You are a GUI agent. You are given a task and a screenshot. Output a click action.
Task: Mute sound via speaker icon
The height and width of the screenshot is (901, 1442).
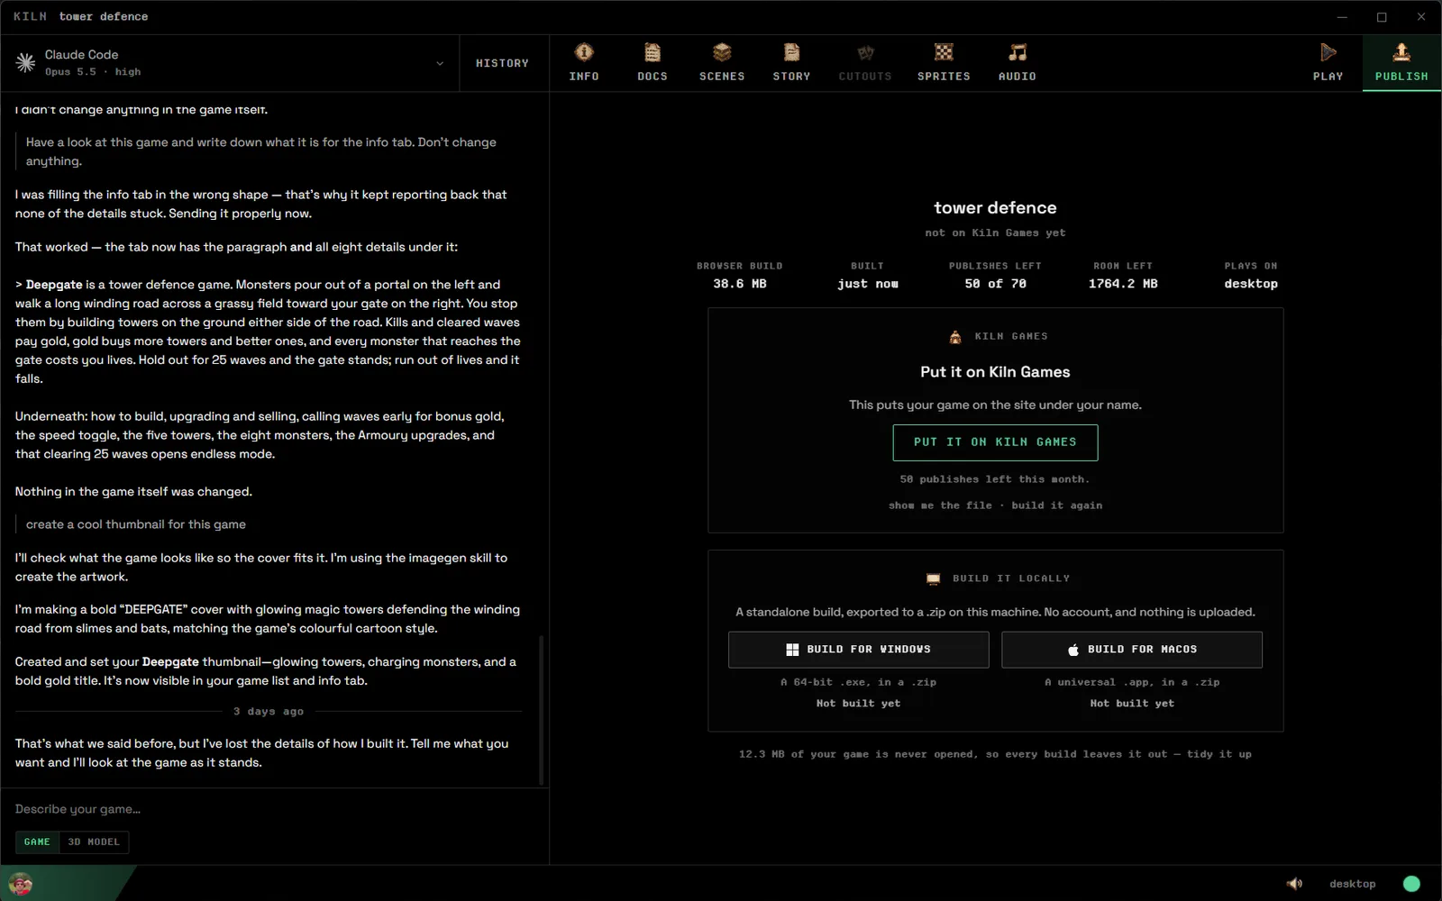(x=1294, y=883)
